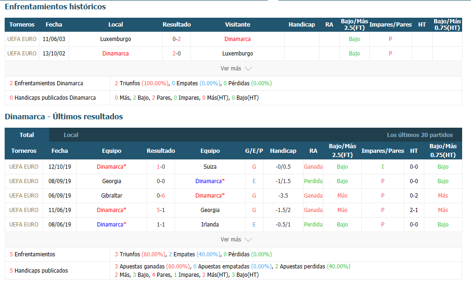
Task: Open 0-2 result of Luxemburgo vs Dinamarca
Action: pos(176,39)
